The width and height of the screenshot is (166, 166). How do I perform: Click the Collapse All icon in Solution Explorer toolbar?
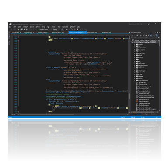click(149, 35)
